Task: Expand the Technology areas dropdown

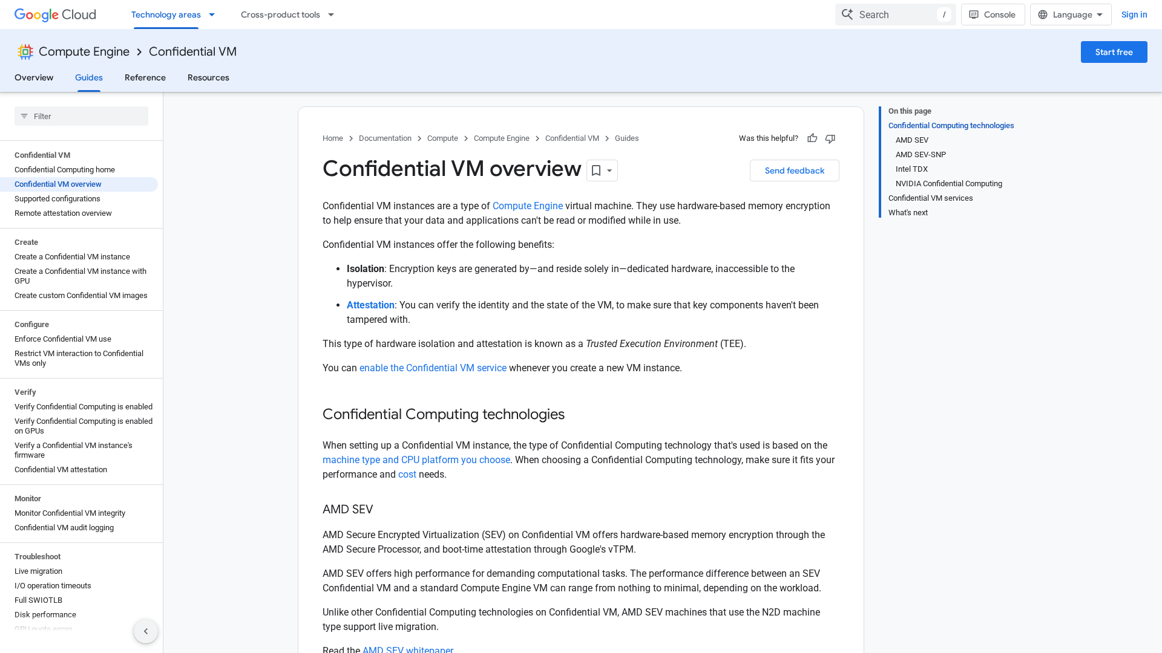Action: pyautogui.click(x=173, y=15)
